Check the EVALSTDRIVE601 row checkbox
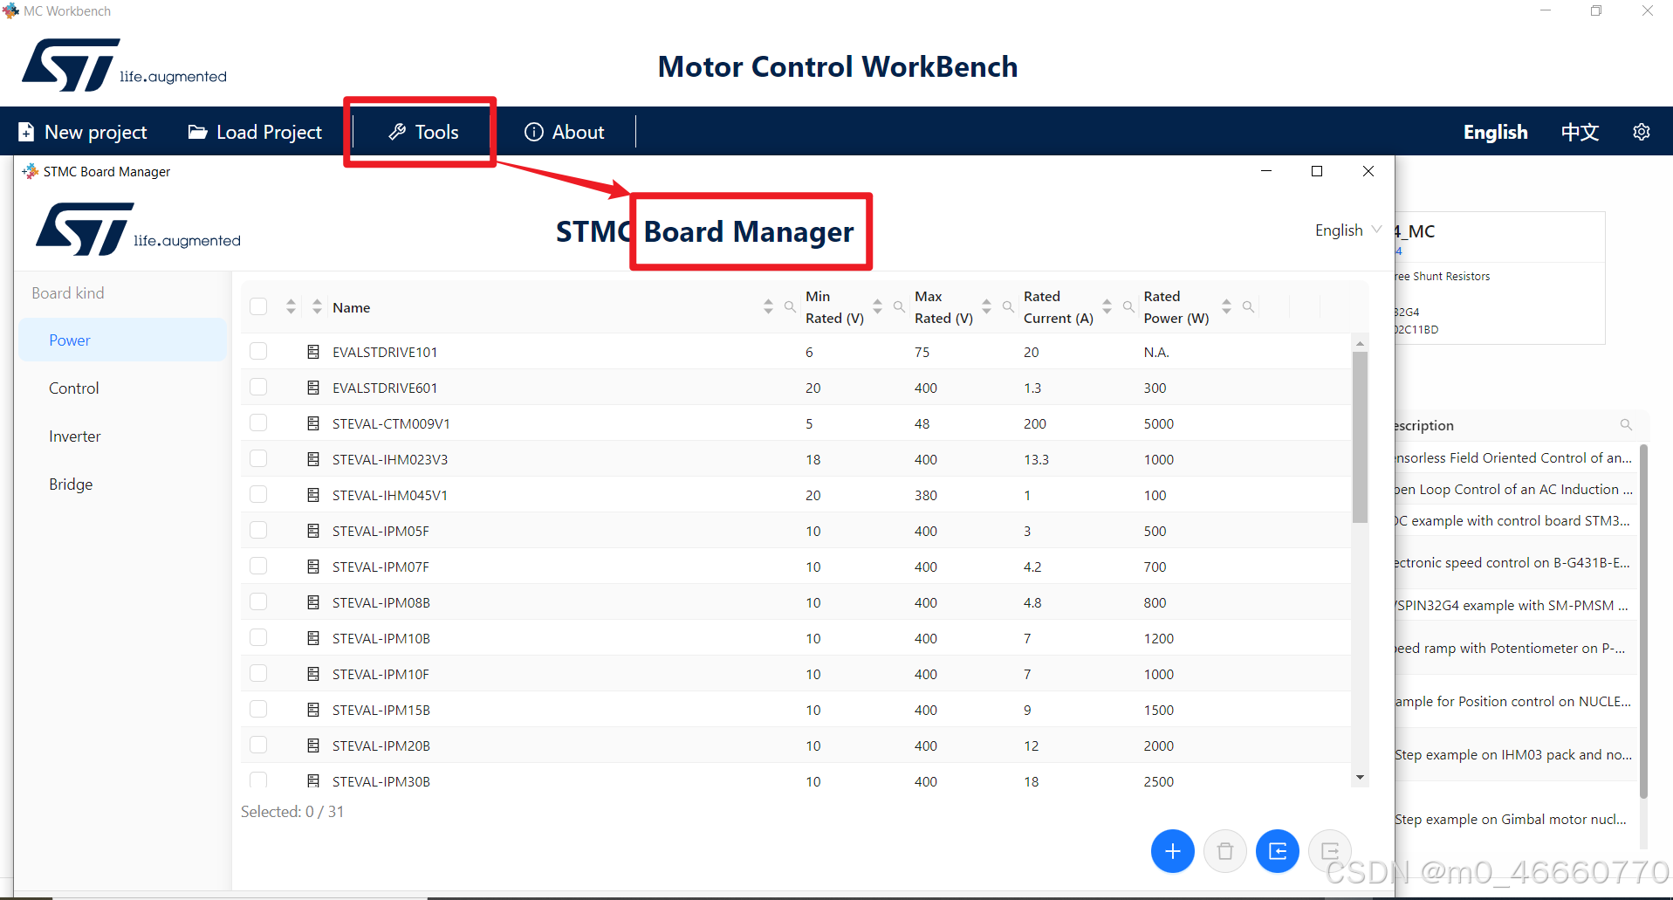The image size is (1673, 900). pyautogui.click(x=258, y=387)
